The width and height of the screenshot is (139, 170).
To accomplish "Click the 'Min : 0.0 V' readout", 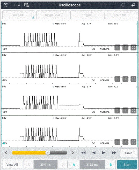I will click(113, 24).
